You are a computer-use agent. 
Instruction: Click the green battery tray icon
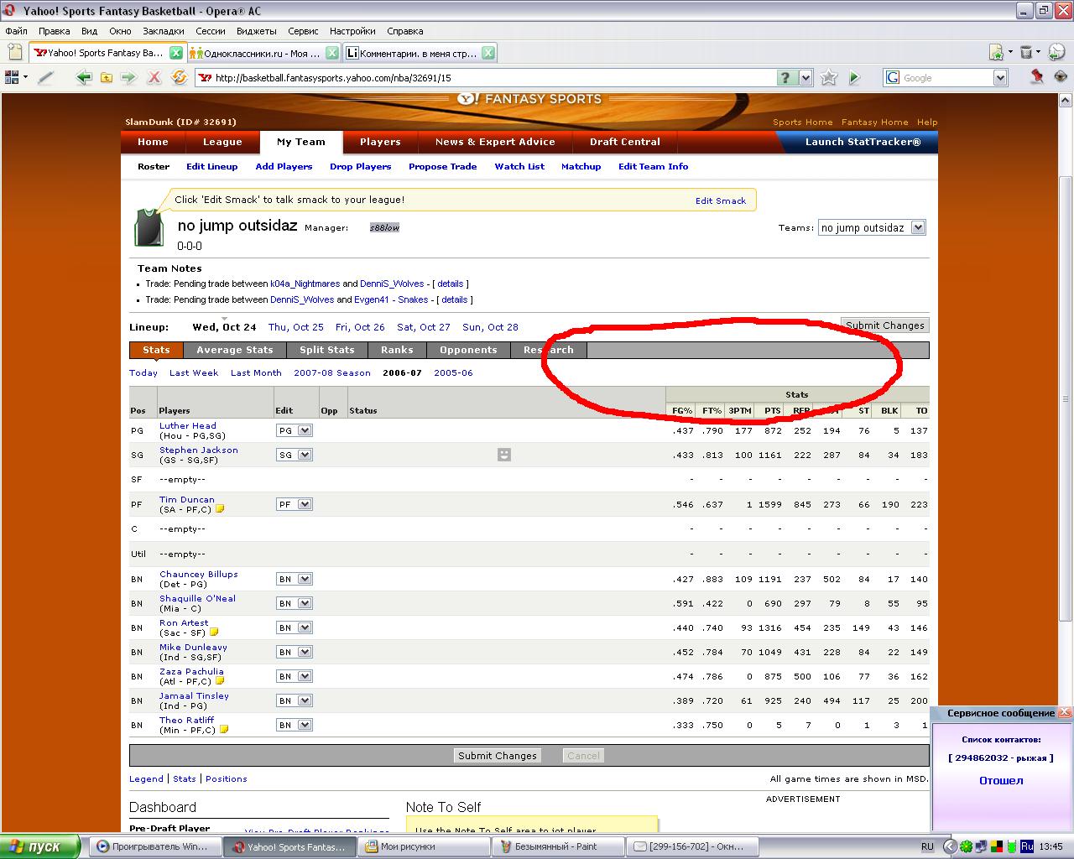(x=1012, y=846)
